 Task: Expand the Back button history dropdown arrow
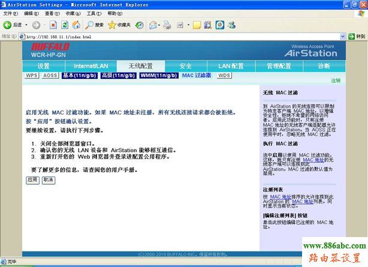[26, 25]
